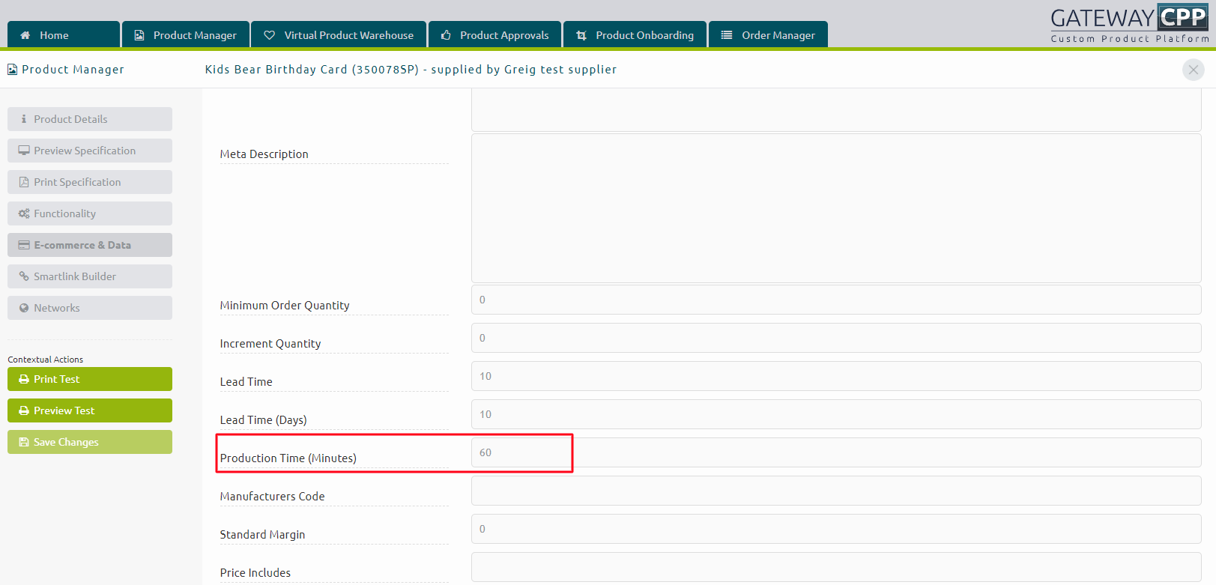Image resolution: width=1216 pixels, height=585 pixels.
Task: Click the Lead Time input field
Action: (836, 376)
